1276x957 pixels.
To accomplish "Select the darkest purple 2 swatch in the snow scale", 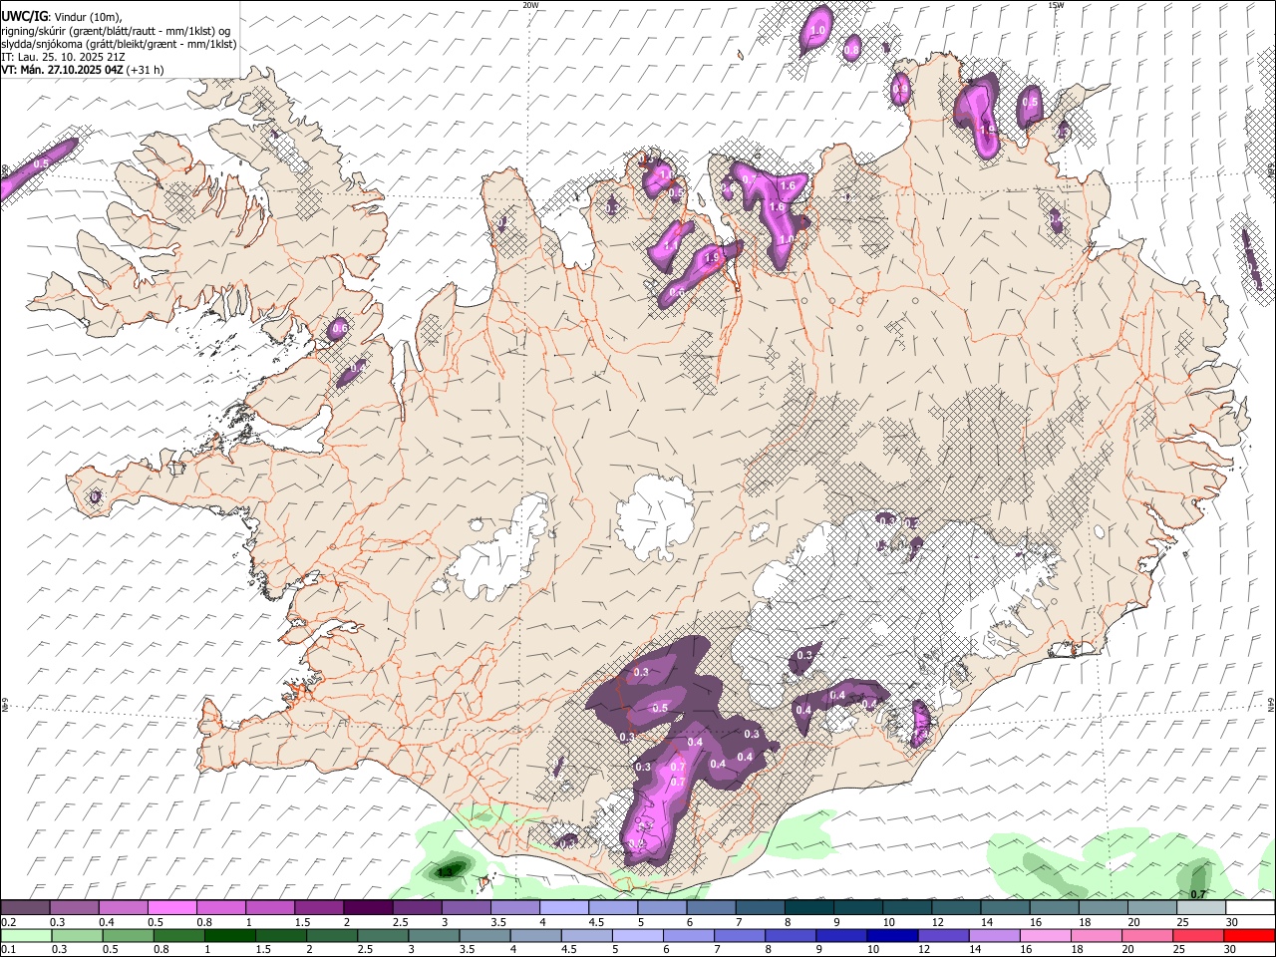I will [x=368, y=907].
